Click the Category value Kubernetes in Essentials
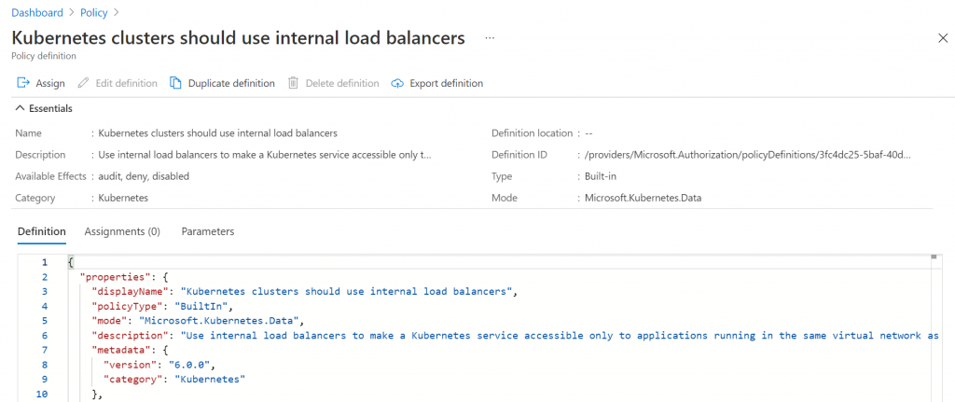Image resolution: width=955 pixels, height=402 pixels. point(123,198)
